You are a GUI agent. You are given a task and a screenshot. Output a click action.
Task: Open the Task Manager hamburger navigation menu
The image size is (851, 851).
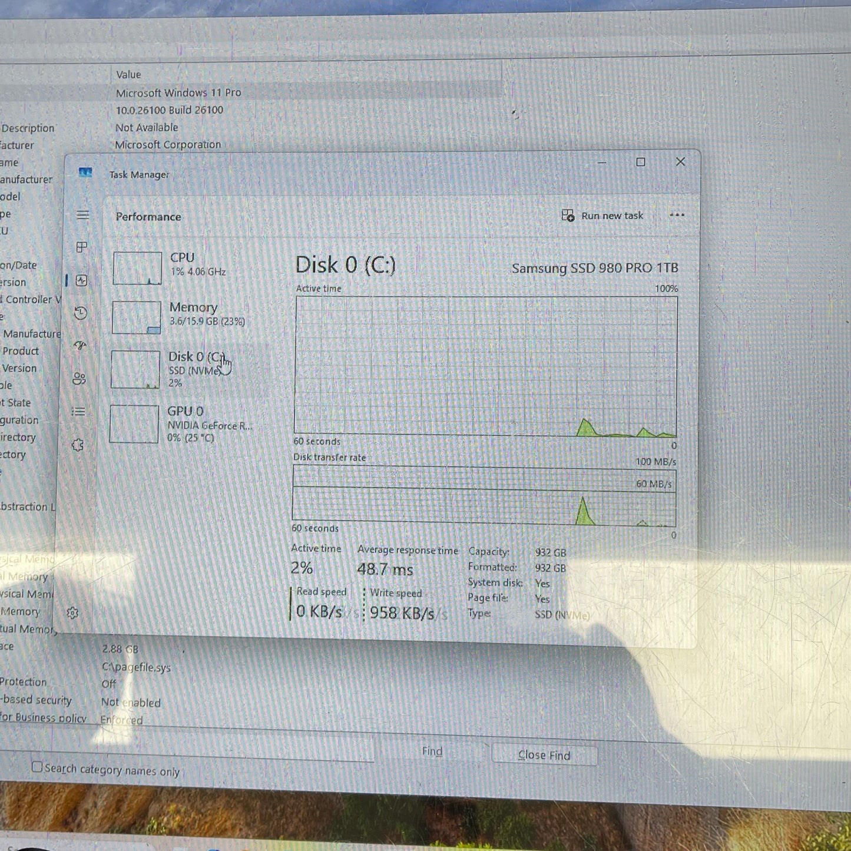(82, 215)
